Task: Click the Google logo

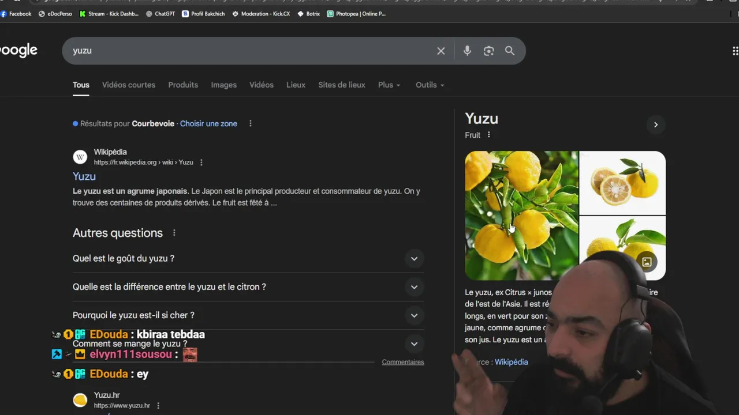Action: [18, 51]
